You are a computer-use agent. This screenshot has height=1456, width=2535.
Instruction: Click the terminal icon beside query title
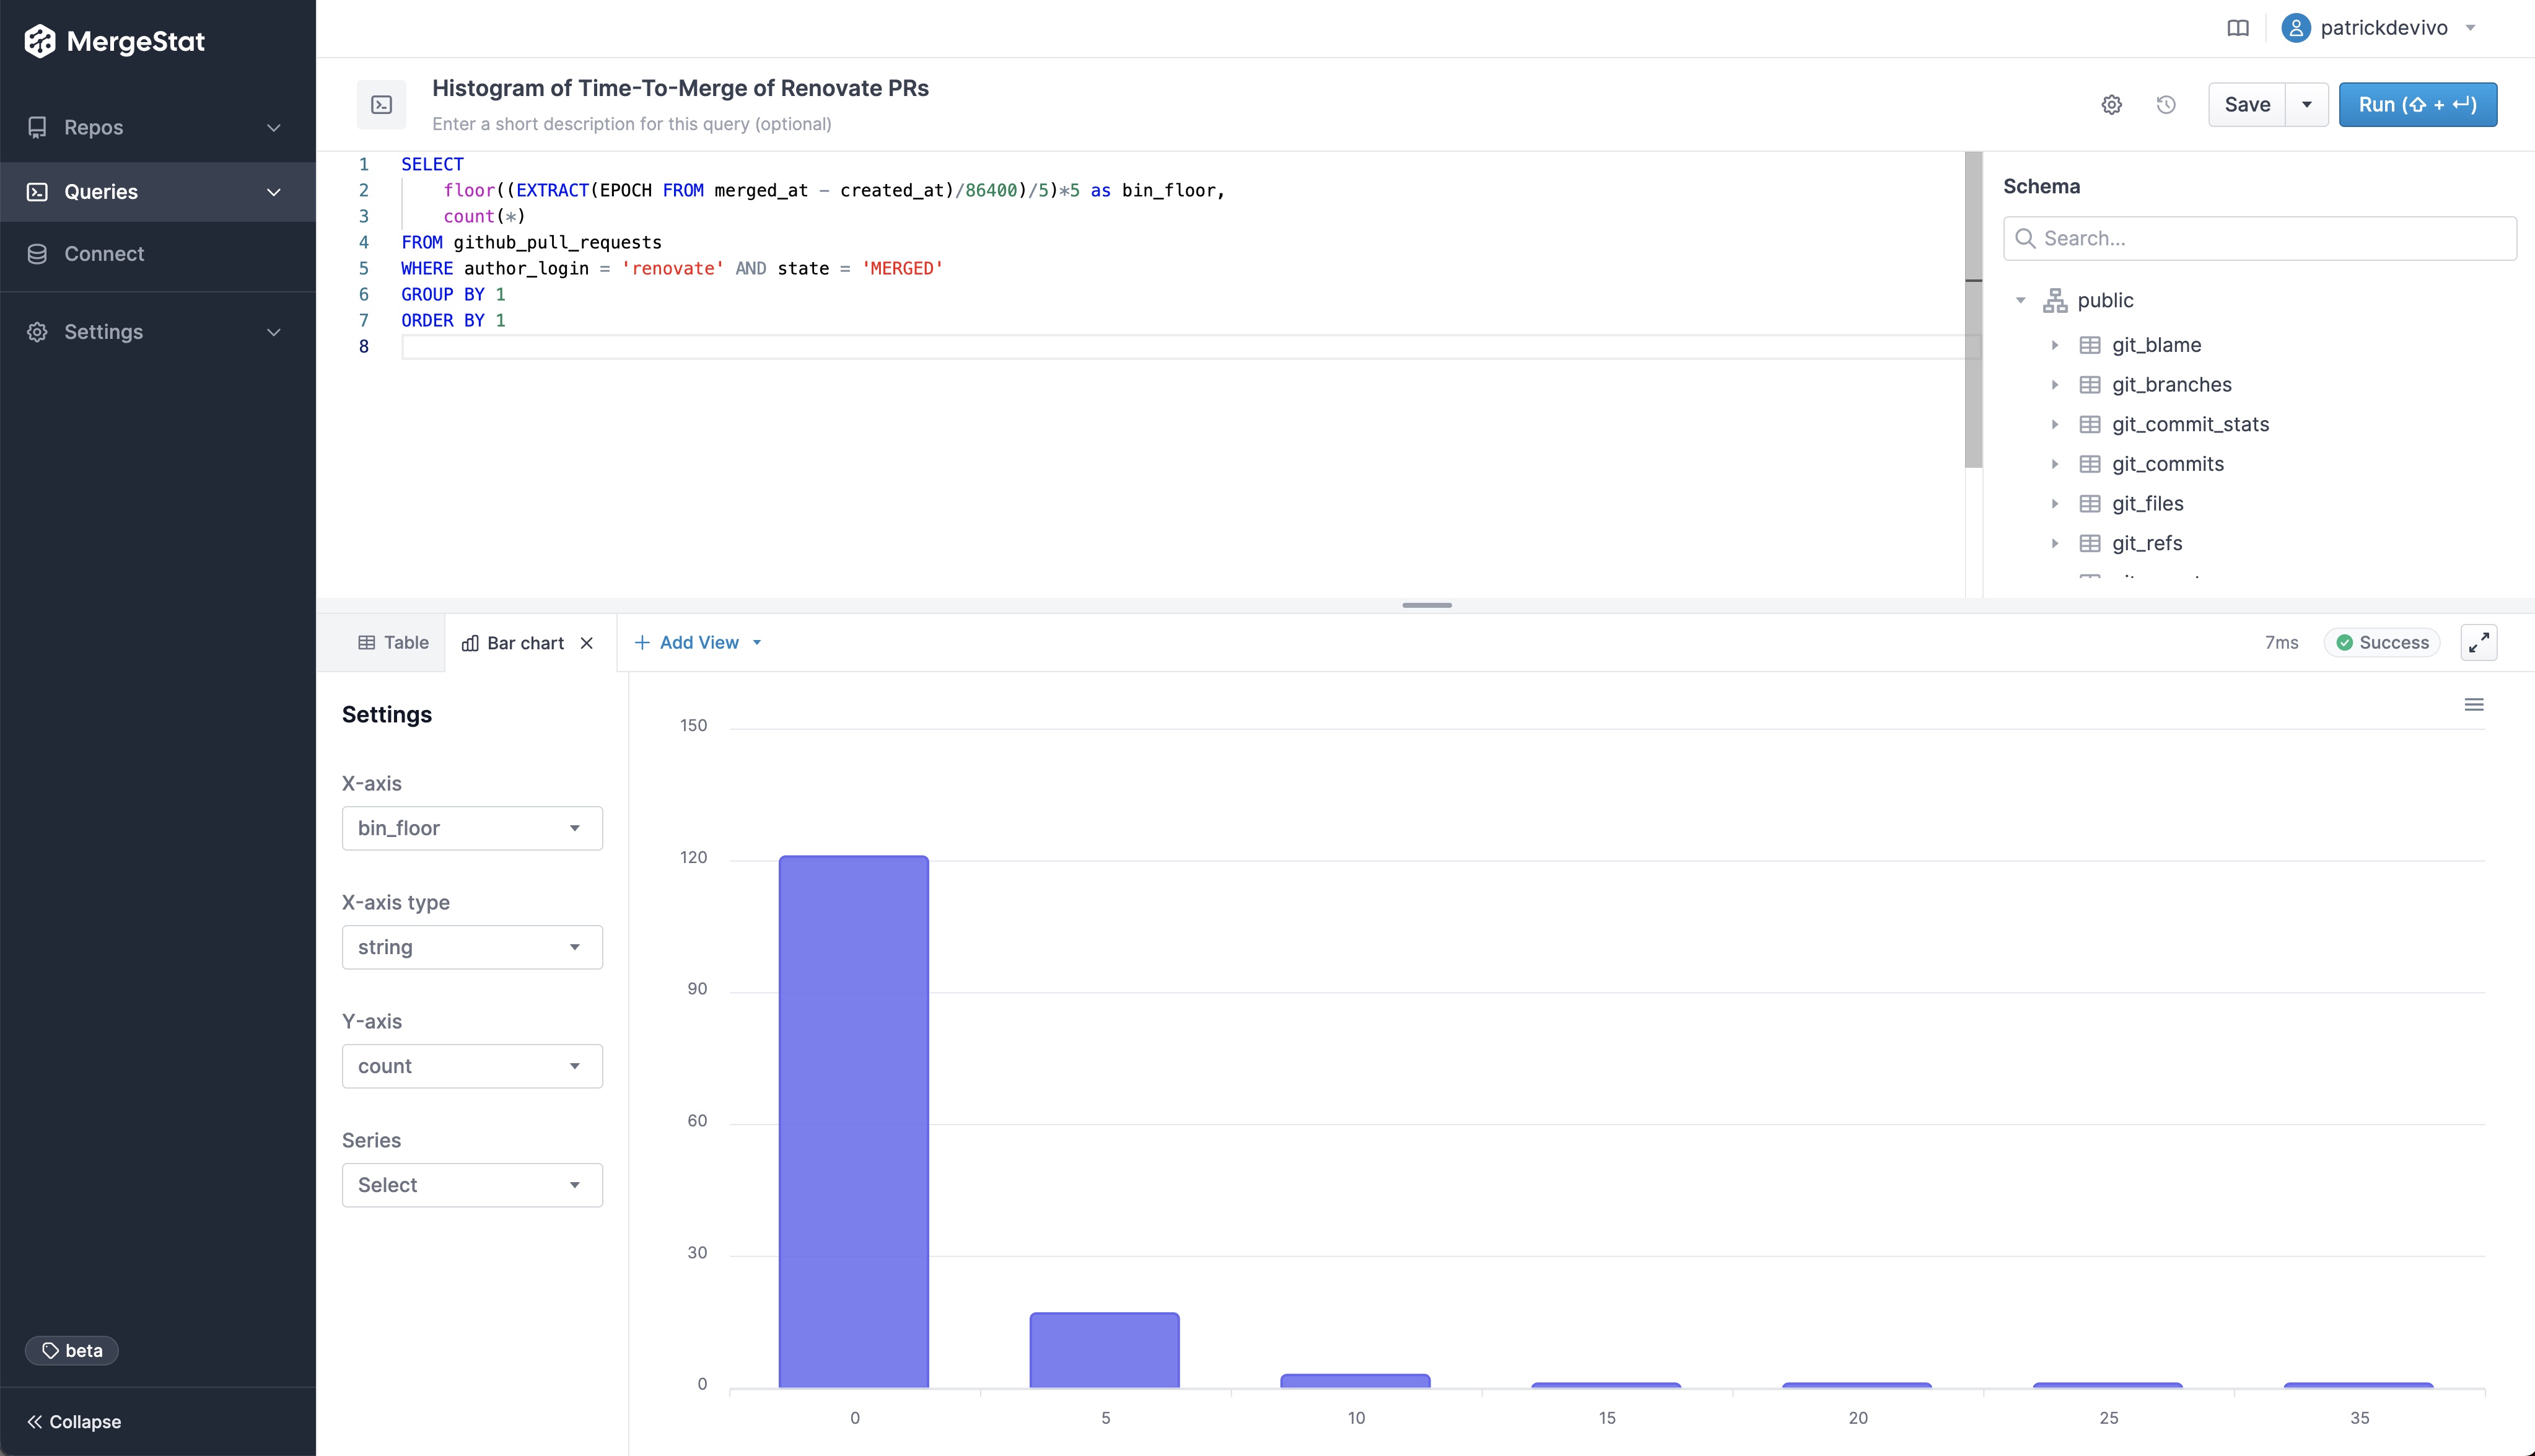382,105
